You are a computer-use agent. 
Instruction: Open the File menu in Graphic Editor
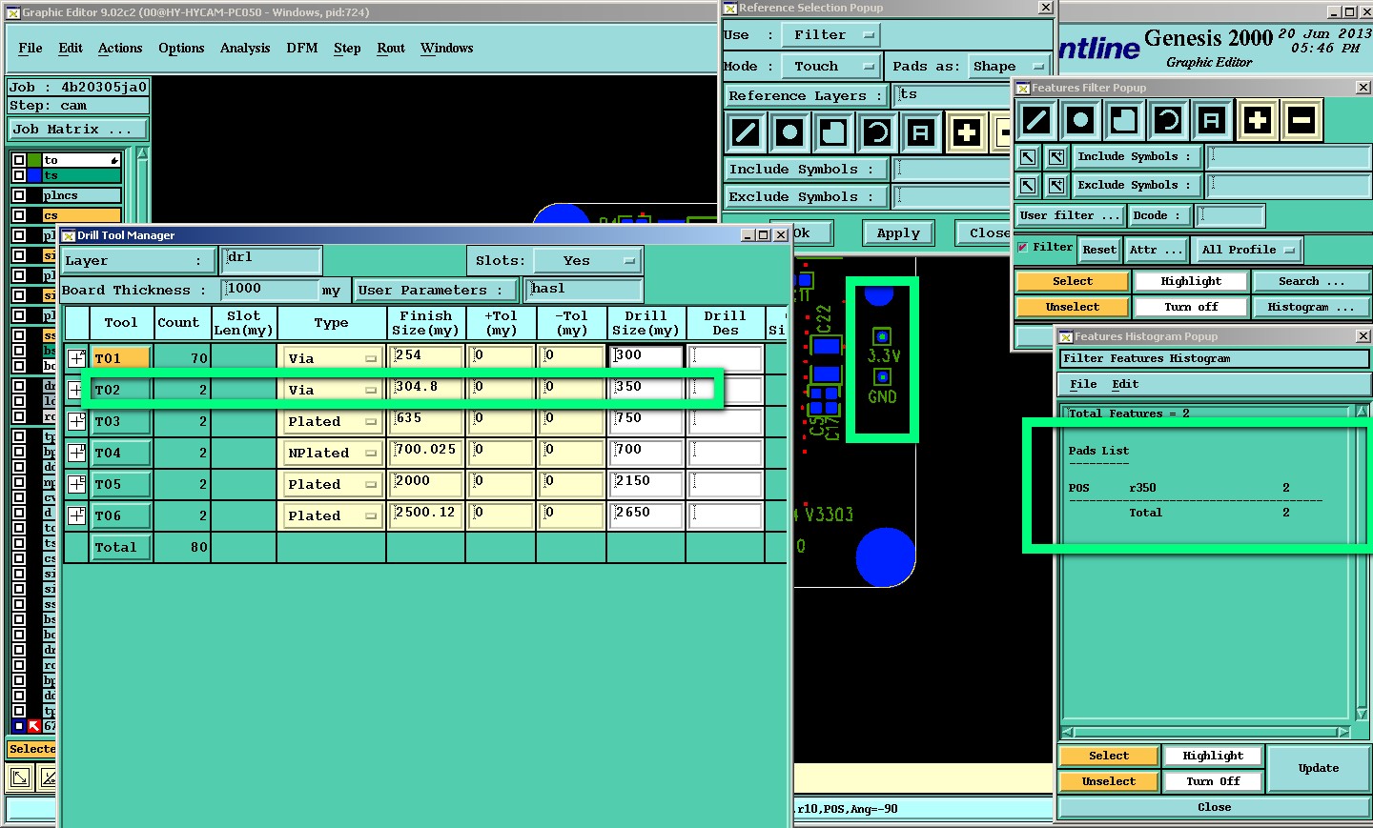pyautogui.click(x=31, y=48)
